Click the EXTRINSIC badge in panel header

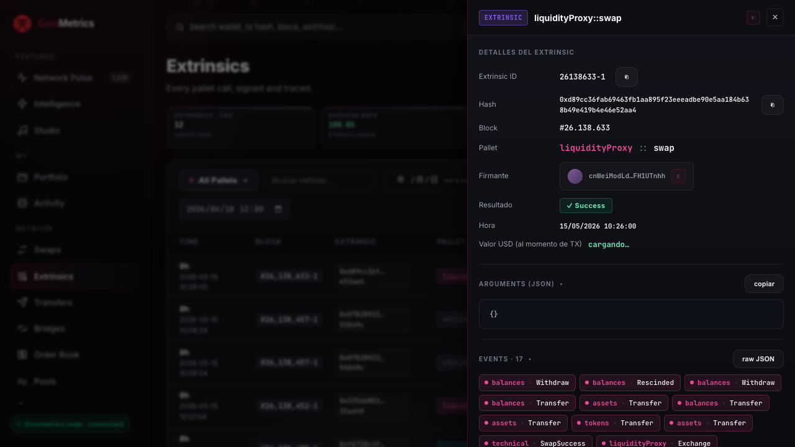click(503, 17)
